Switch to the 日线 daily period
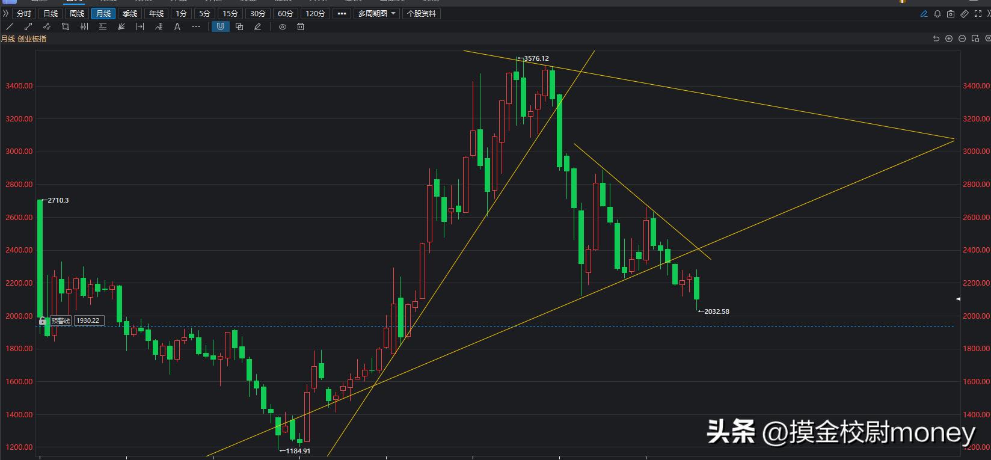Viewport: 991px width, 460px height. pos(51,13)
